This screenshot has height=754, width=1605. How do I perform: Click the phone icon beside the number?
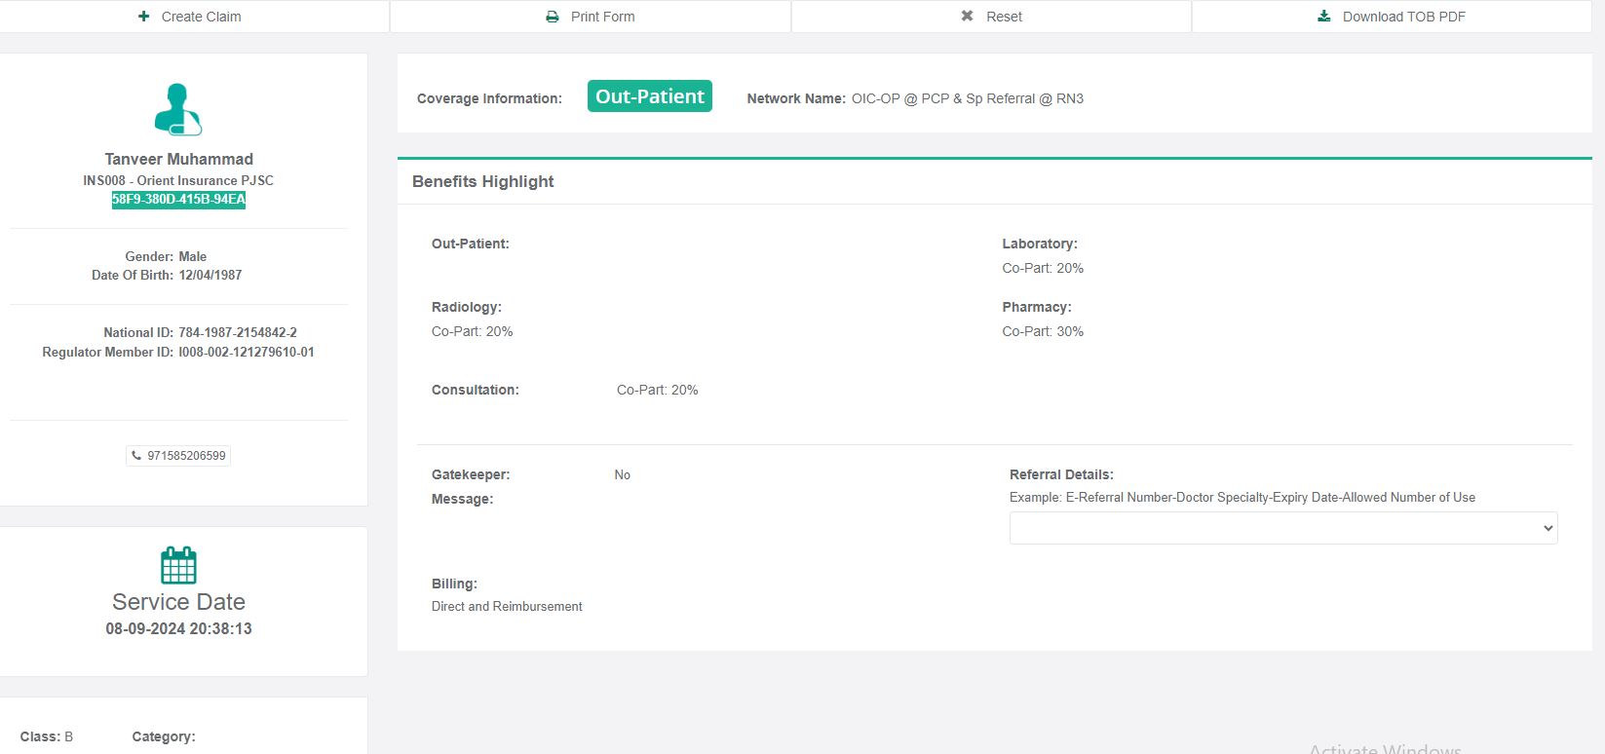click(x=136, y=456)
